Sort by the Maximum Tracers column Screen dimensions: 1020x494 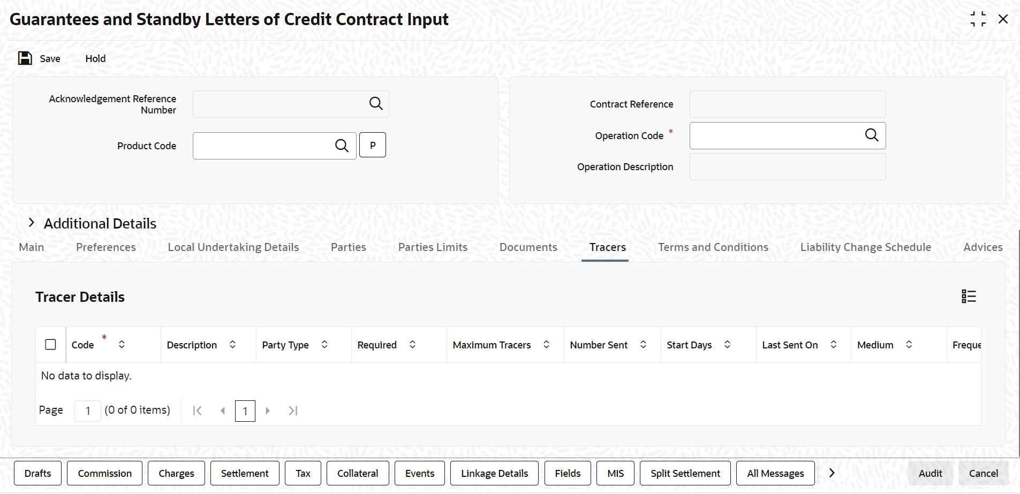coord(546,345)
